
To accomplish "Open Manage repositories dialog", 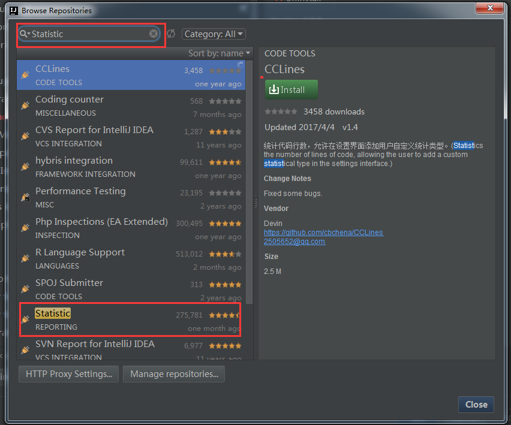I will [x=174, y=374].
